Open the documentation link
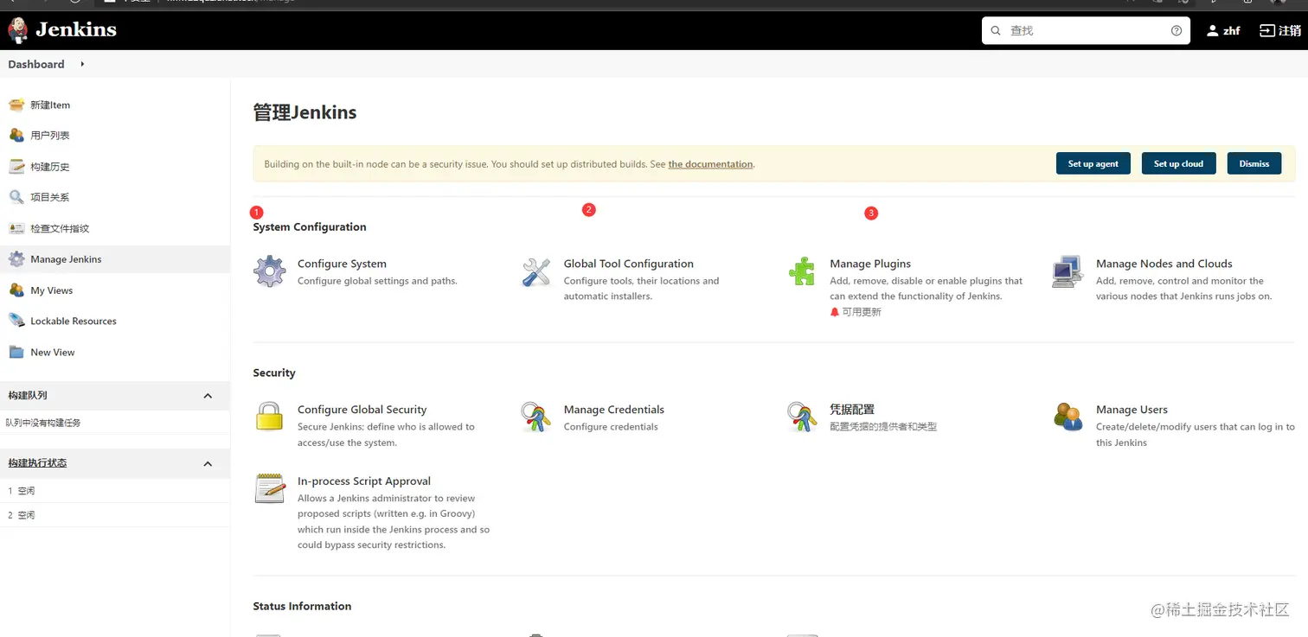 pyautogui.click(x=710, y=164)
